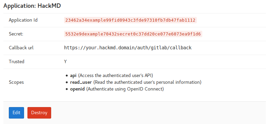Select the Secret code value
The height and width of the screenshot is (127, 269).
tap(133, 34)
